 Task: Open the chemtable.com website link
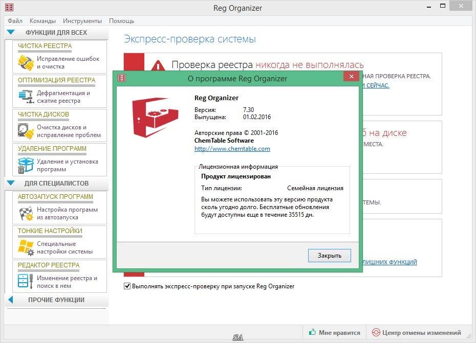232,149
